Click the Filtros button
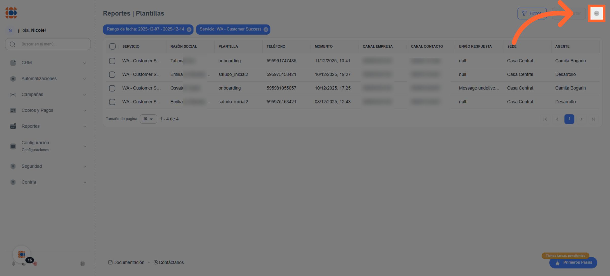This screenshot has height=276, width=610. tap(532, 13)
